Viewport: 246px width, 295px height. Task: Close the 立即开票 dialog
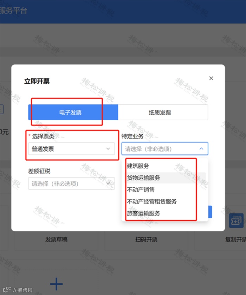click(x=211, y=78)
